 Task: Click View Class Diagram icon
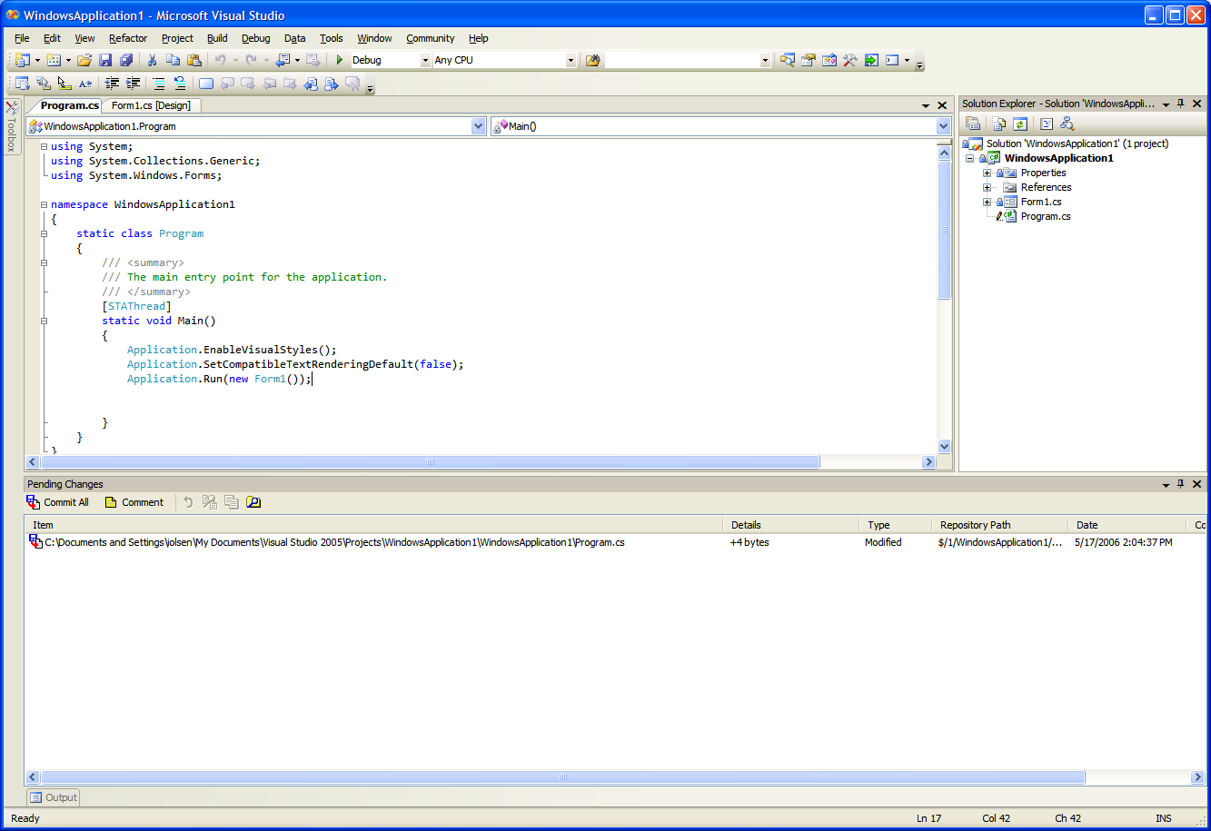[1067, 124]
